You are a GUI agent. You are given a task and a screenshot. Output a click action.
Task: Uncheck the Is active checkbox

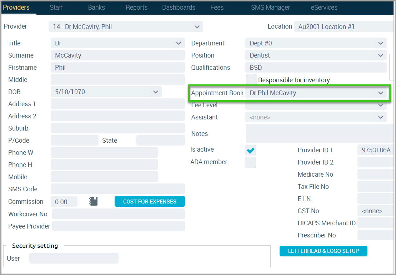coord(251,150)
